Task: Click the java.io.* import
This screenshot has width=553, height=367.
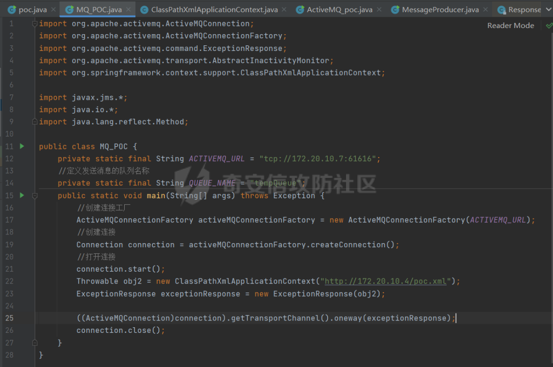Action: 78,110
